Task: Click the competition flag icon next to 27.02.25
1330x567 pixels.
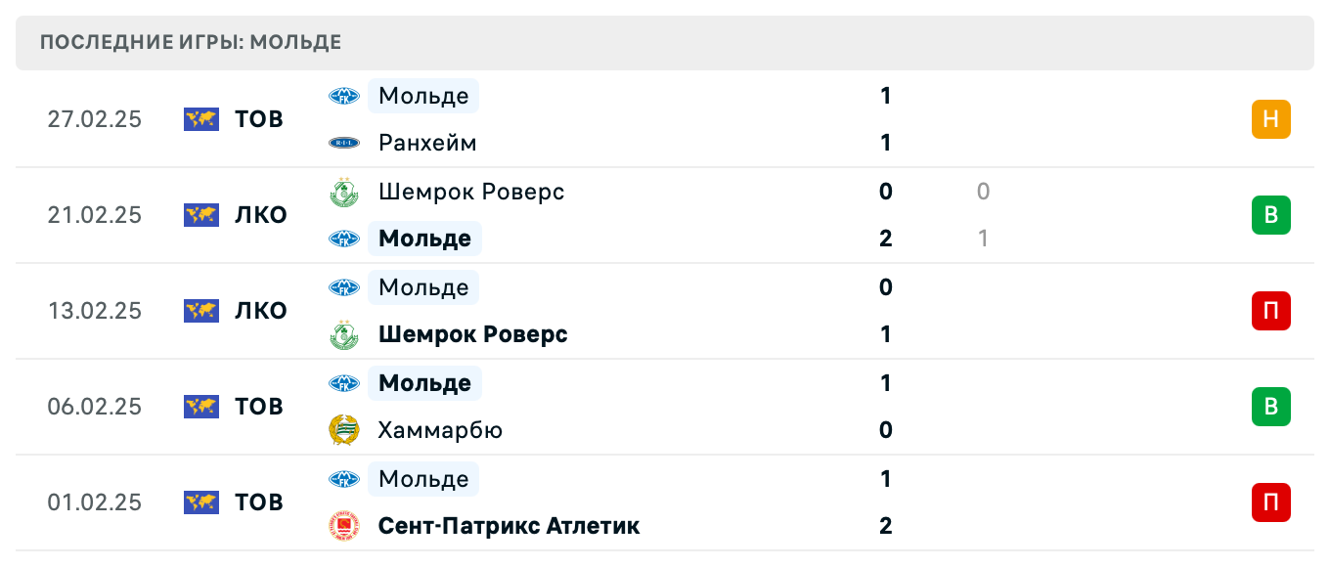Action: click(x=200, y=119)
